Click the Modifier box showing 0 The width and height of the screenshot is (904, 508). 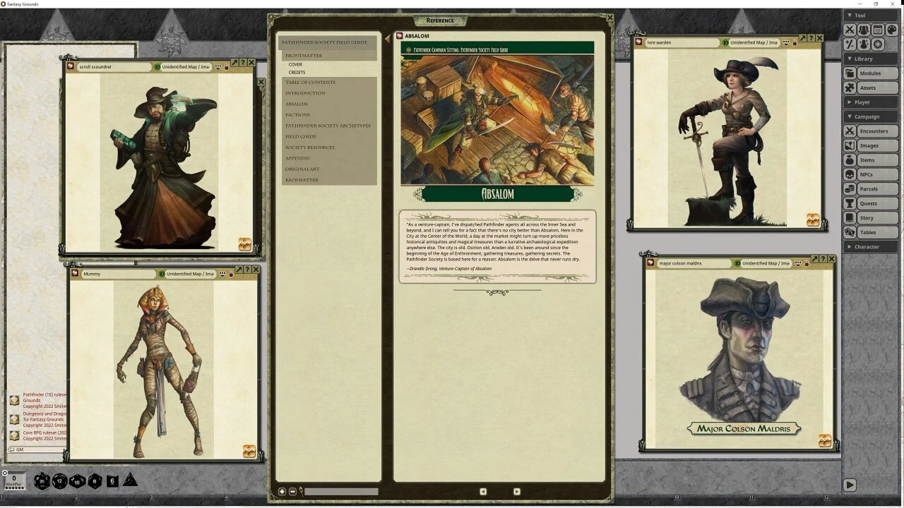pos(13,481)
